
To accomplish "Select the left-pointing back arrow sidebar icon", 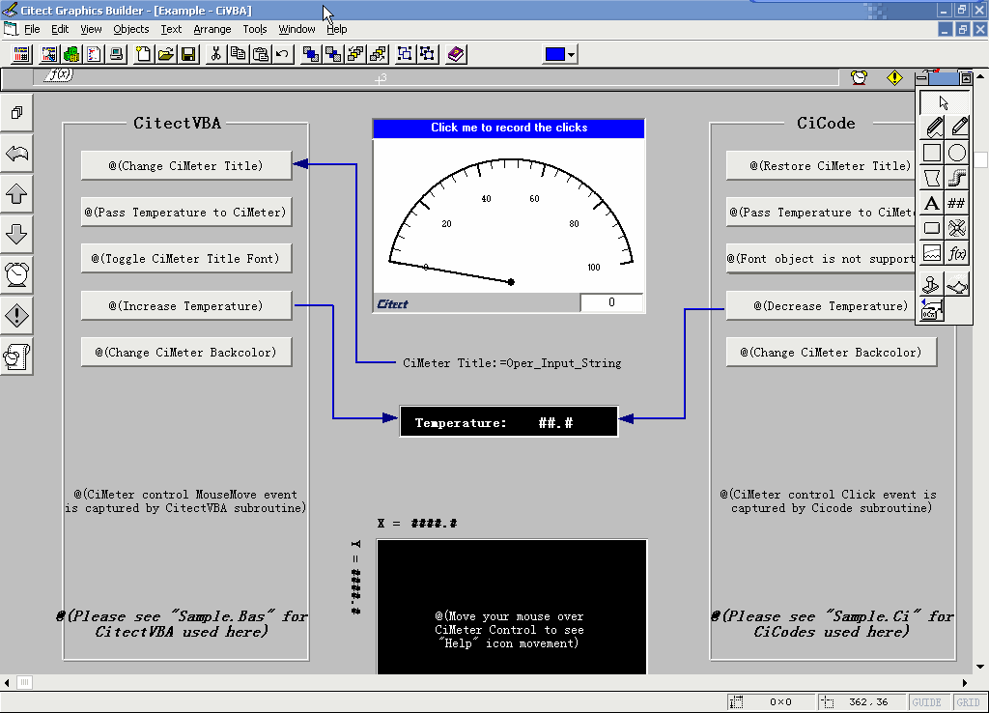I will 16,154.
